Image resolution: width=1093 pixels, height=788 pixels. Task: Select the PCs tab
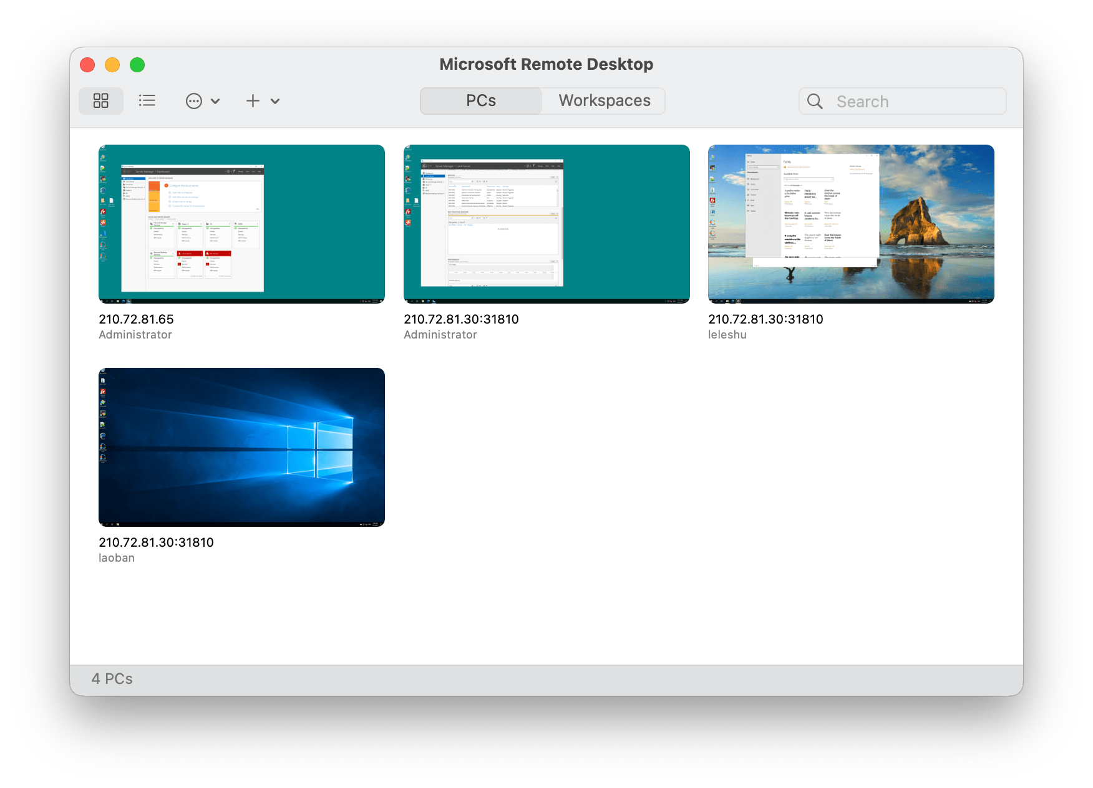tap(481, 101)
